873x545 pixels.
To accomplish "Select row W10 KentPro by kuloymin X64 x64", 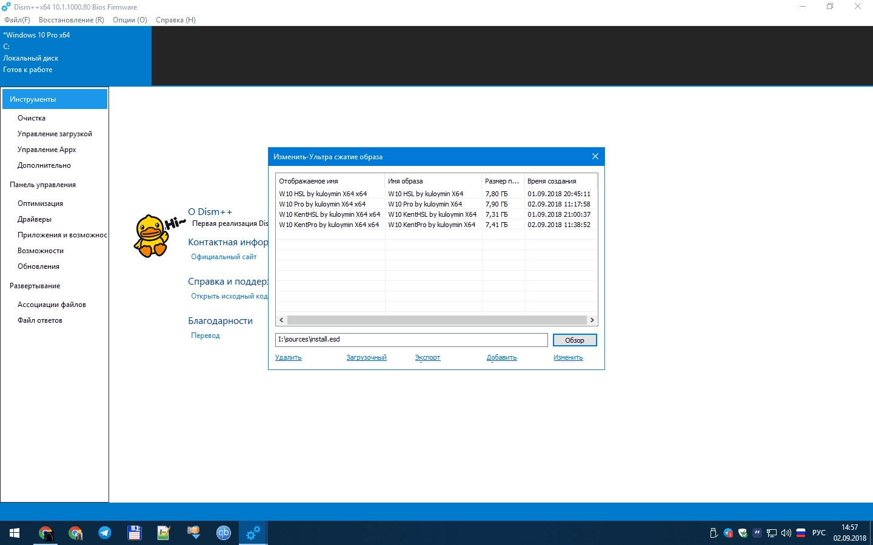I will [436, 225].
